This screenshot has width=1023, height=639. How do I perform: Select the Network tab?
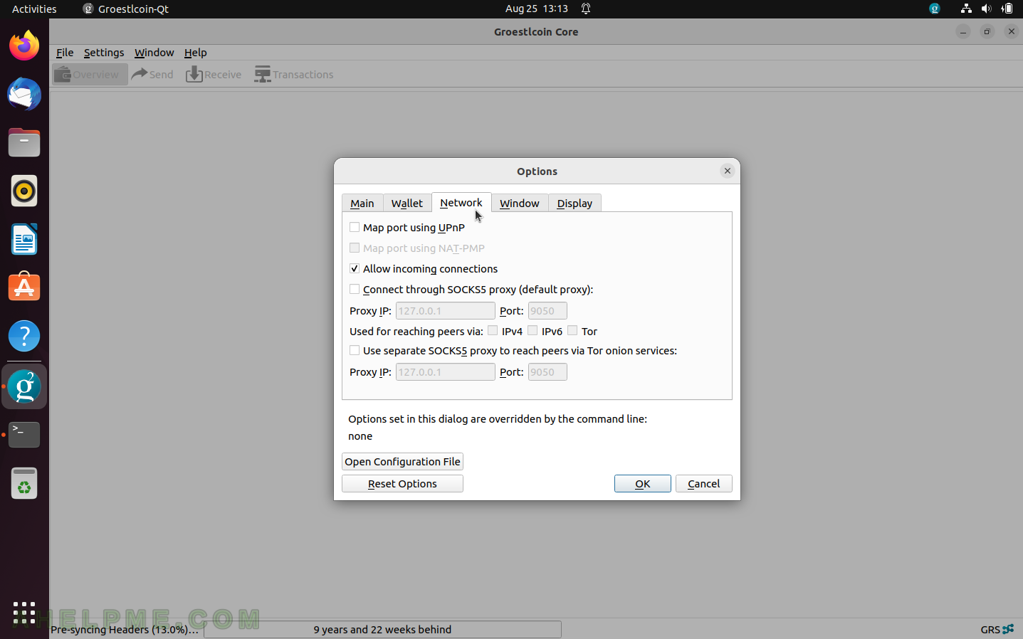point(461,202)
